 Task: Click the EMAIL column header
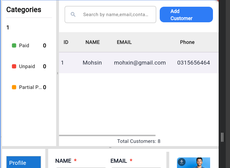click(124, 42)
